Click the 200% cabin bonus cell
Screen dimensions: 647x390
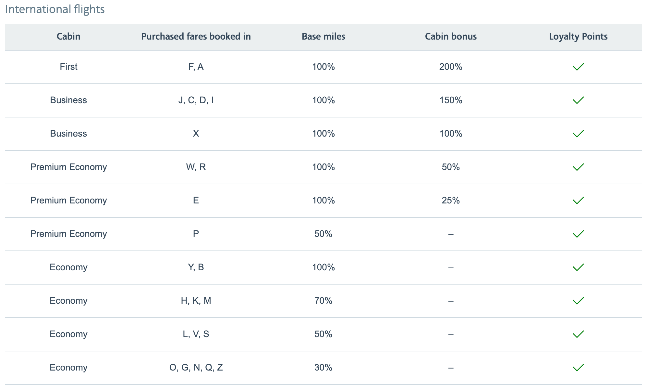click(451, 67)
